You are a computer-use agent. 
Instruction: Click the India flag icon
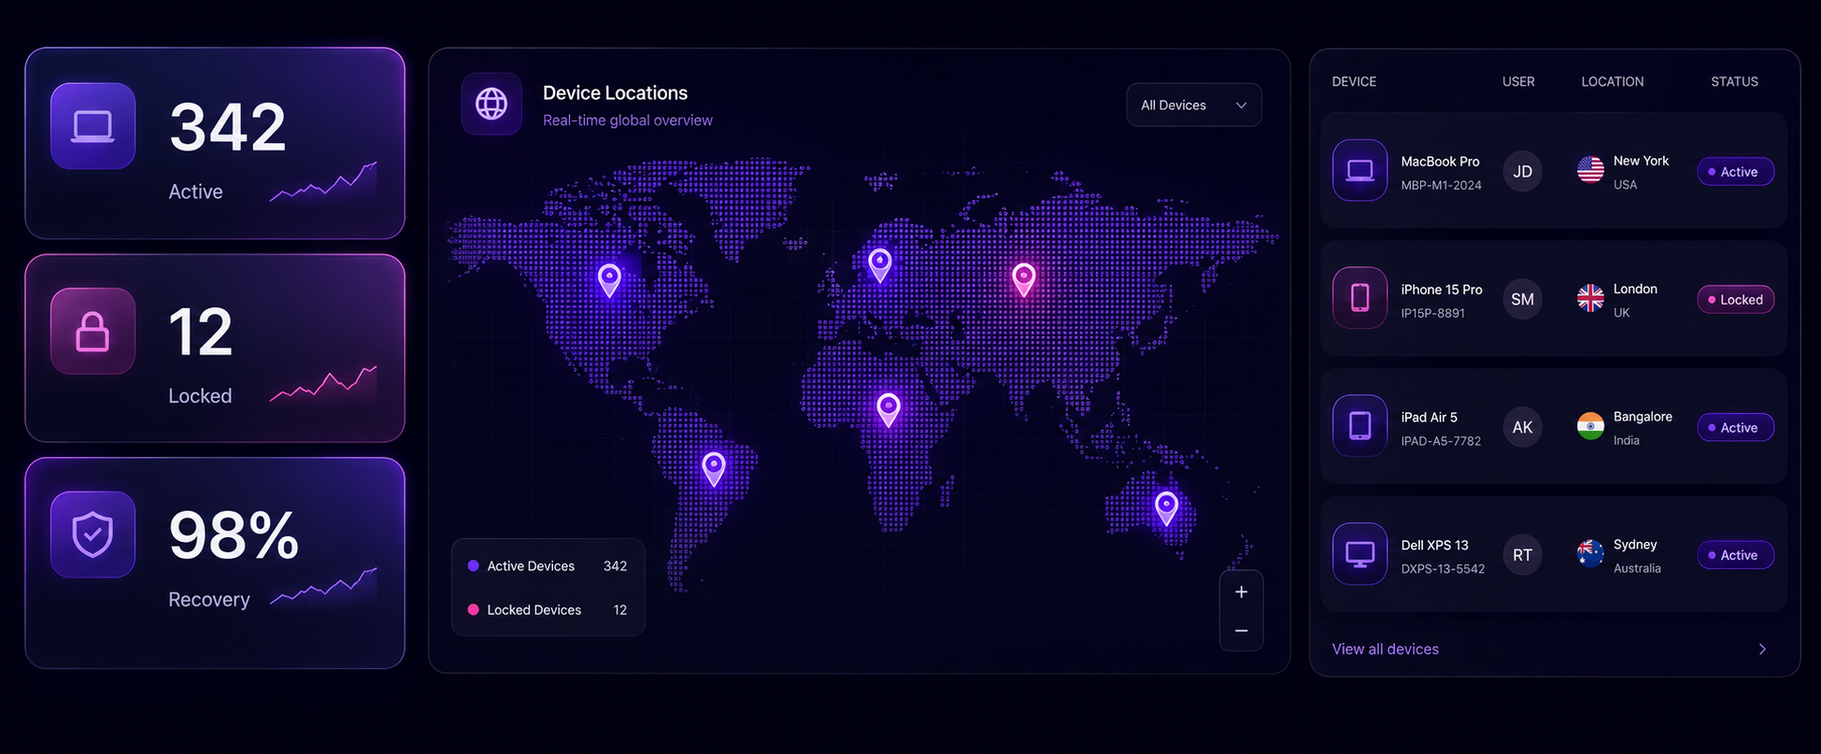click(1590, 426)
